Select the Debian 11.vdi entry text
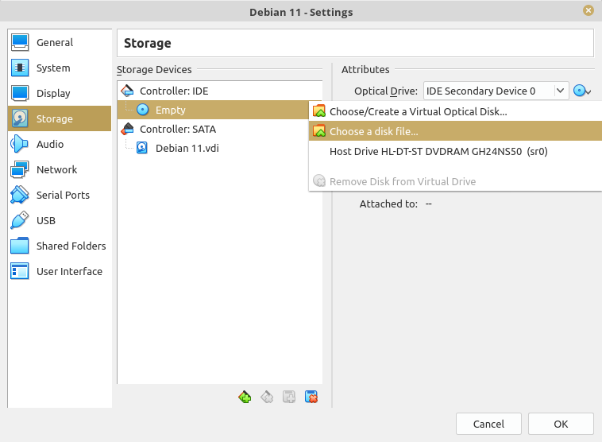This screenshot has height=442, width=602. point(187,149)
